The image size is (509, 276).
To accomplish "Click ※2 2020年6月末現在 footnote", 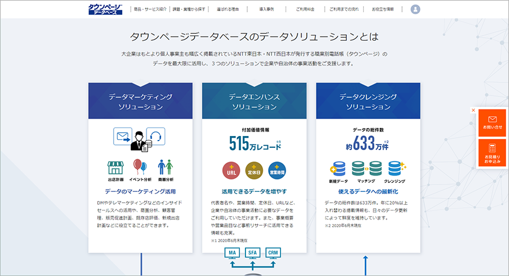I will pos(343,225).
